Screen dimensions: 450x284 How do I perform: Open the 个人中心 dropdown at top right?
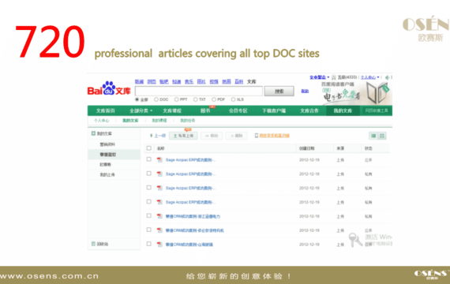click(370, 77)
